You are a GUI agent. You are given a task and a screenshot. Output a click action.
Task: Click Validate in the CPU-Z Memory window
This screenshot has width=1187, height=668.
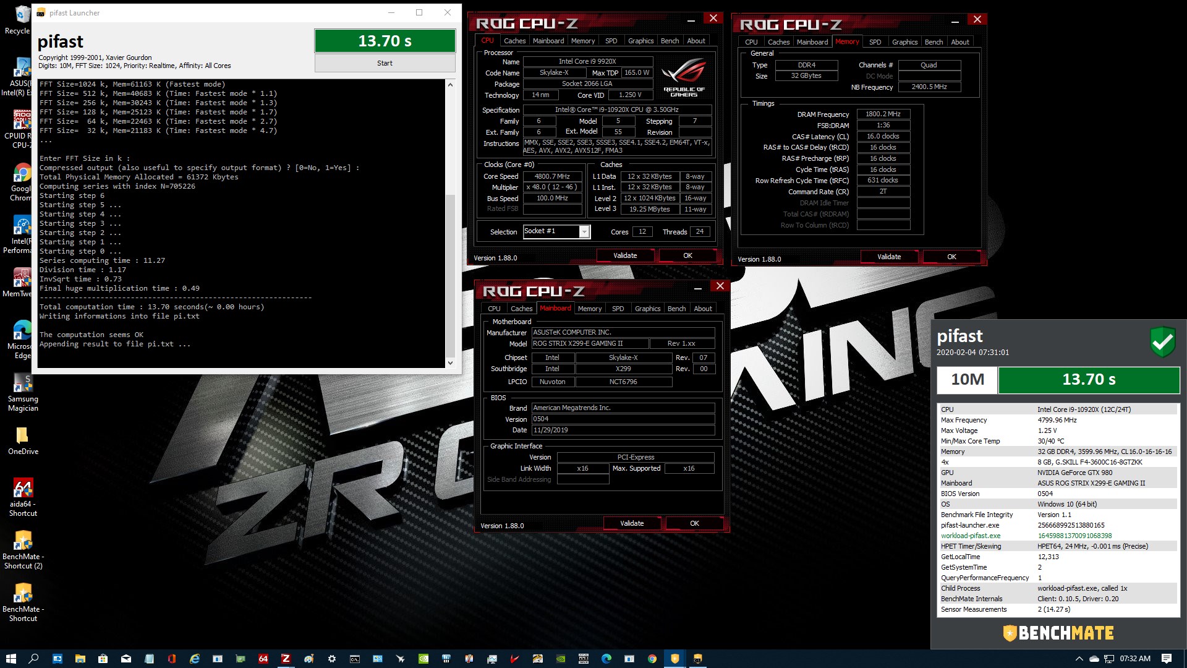click(889, 257)
